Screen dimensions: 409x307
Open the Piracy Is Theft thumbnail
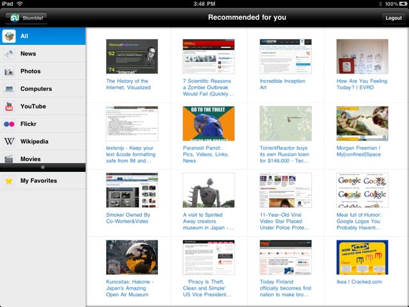(209, 257)
